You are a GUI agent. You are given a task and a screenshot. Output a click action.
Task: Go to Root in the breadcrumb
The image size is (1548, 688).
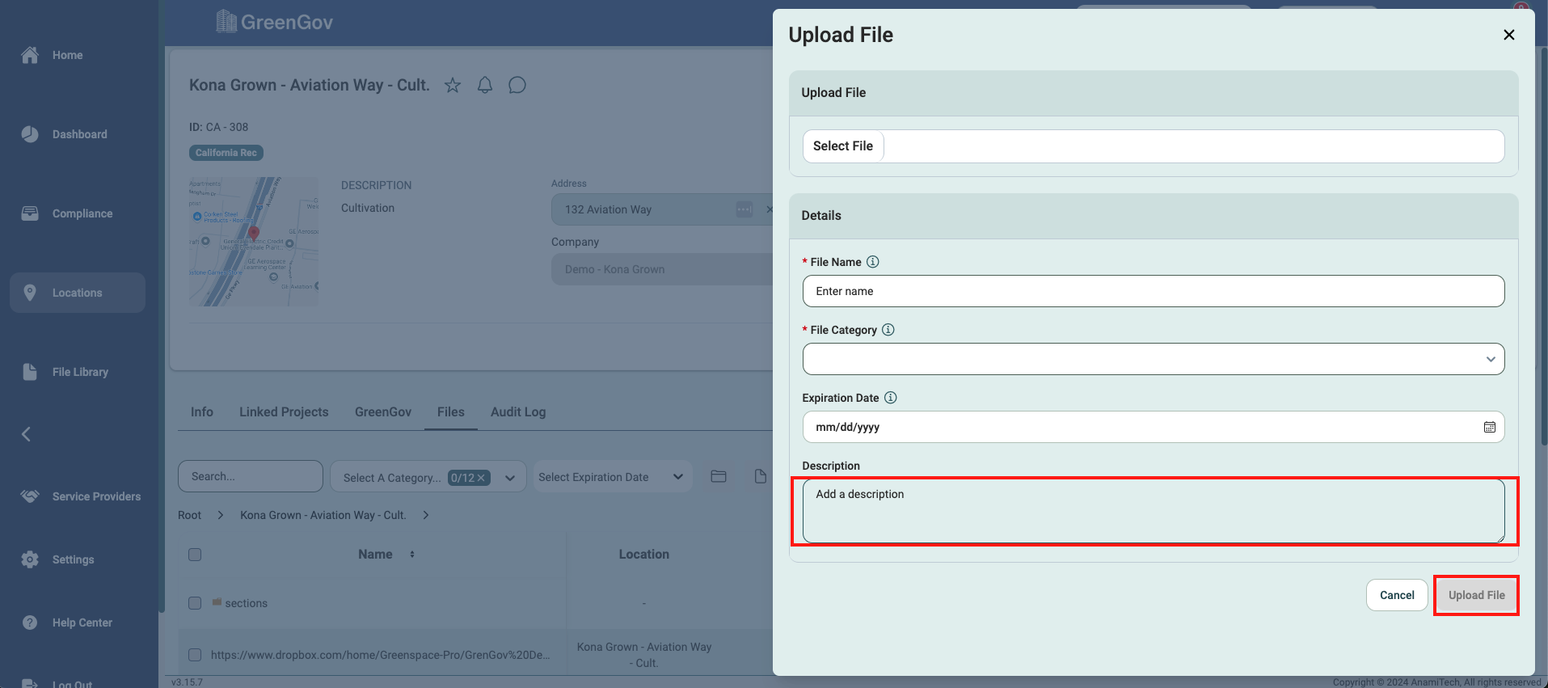coord(190,515)
